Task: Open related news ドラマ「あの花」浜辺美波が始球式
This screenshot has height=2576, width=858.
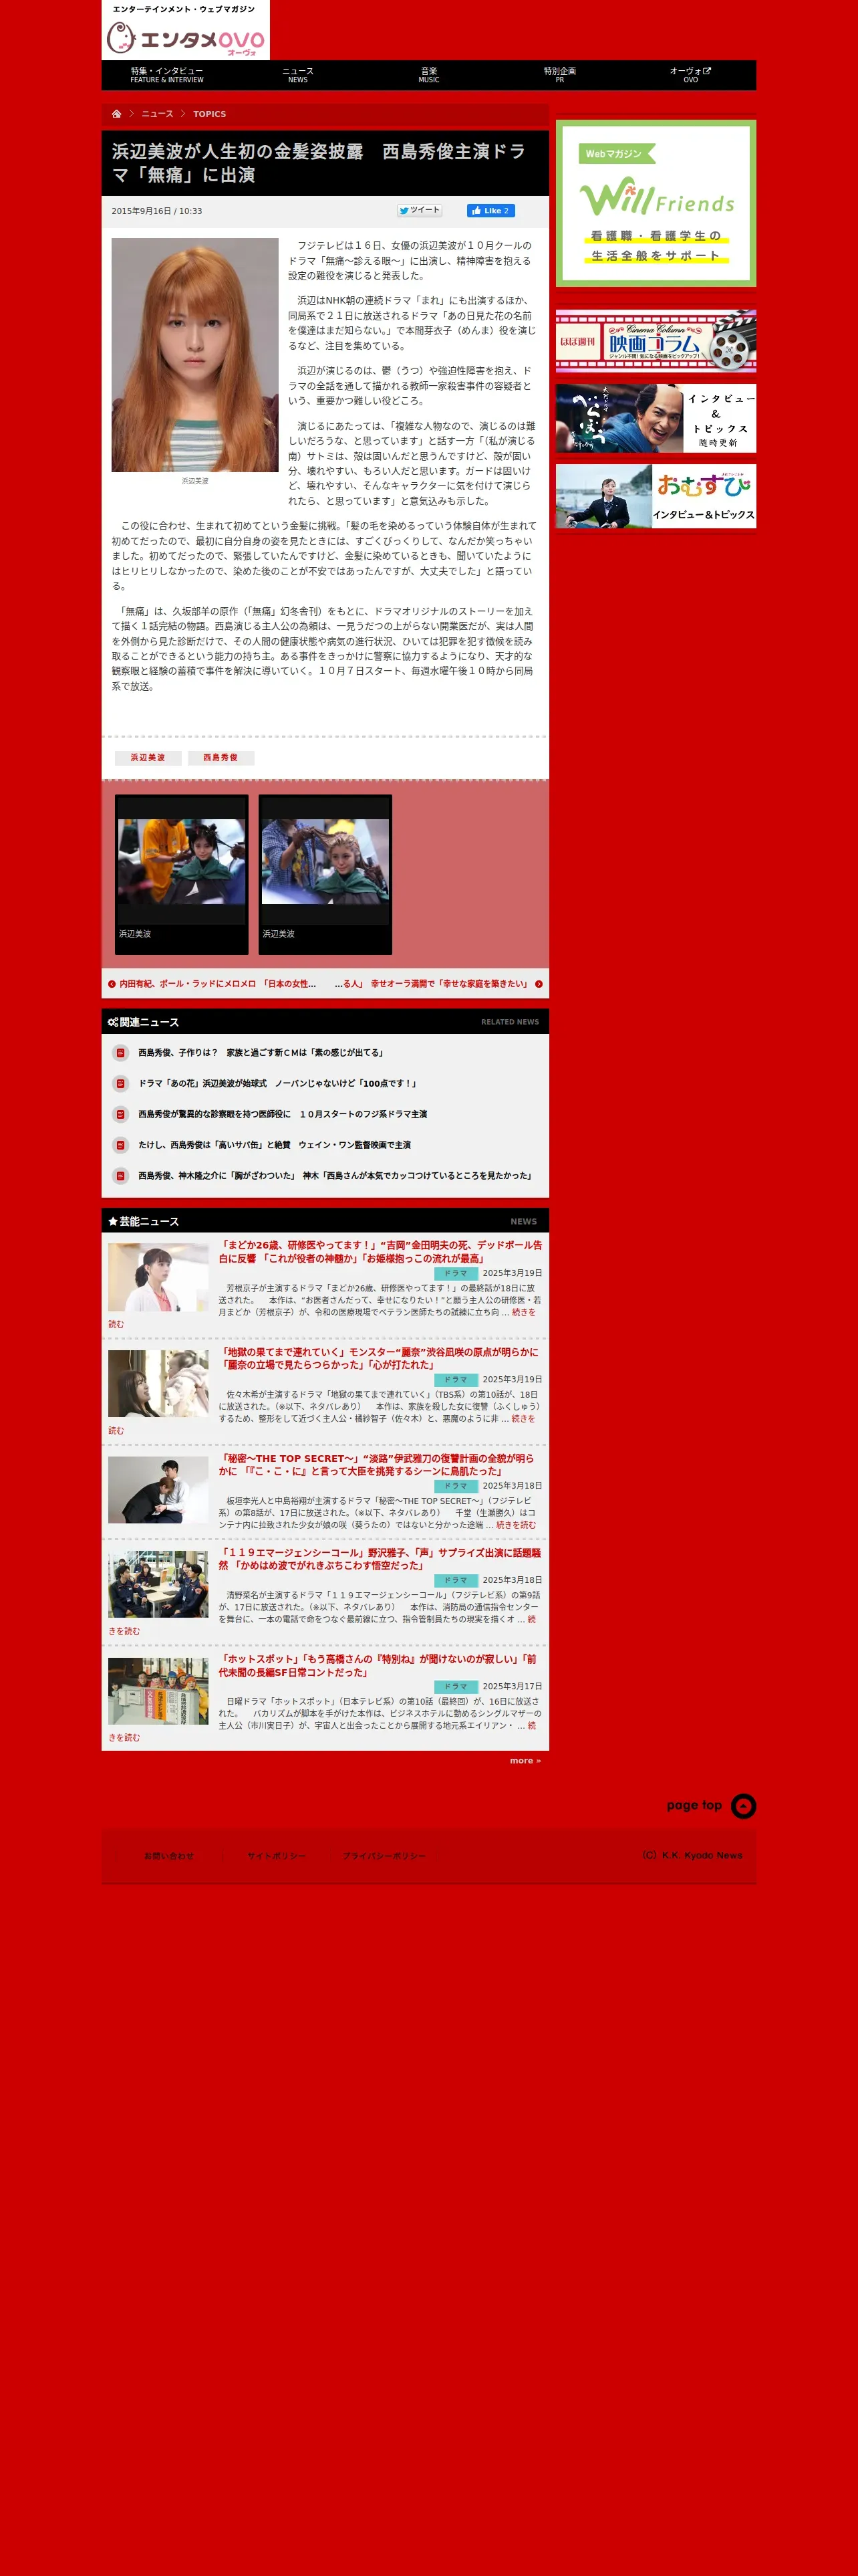Action: coord(278,1084)
